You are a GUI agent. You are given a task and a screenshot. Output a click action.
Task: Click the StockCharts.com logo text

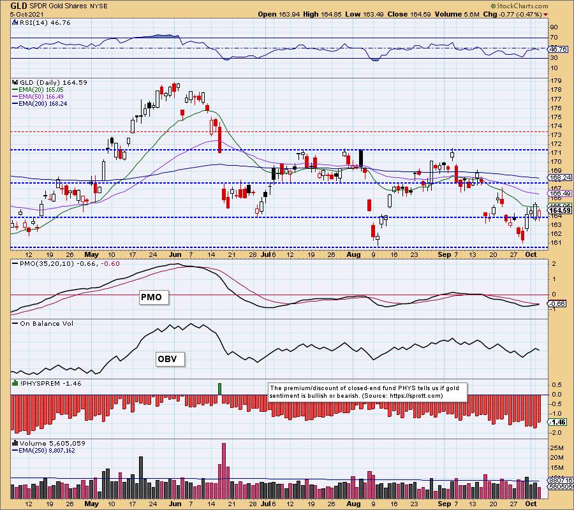coord(522,6)
